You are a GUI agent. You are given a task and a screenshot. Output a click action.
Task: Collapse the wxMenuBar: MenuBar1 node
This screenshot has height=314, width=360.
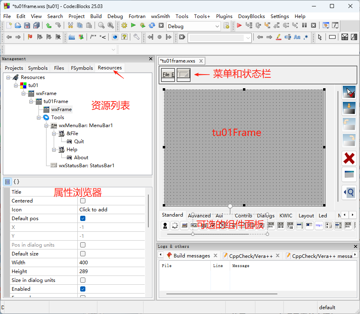pyautogui.click(x=46, y=126)
